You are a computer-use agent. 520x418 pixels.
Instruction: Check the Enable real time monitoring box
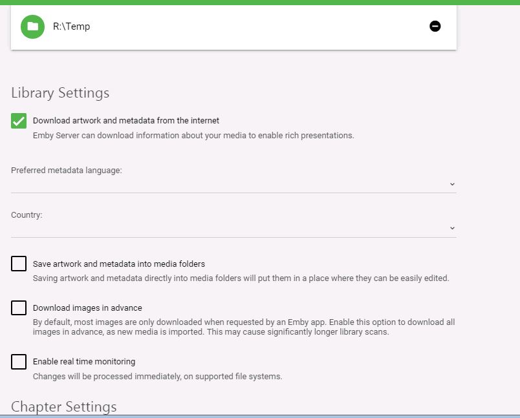(x=19, y=361)
